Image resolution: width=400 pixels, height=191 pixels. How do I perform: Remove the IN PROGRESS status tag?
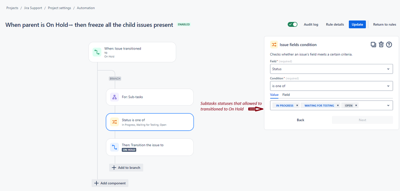coord(297,105)
